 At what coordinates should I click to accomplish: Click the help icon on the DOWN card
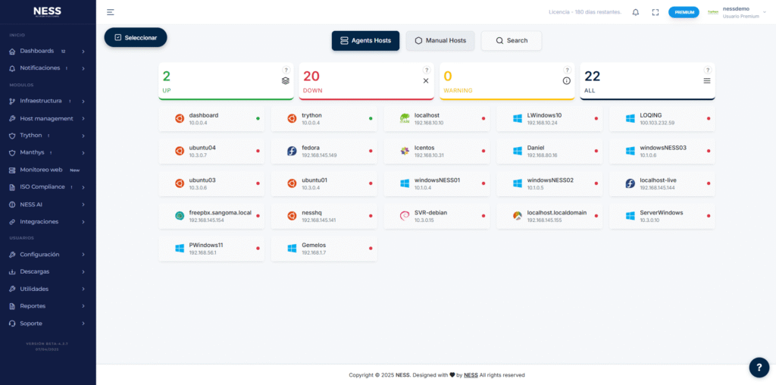click(426, 70)
